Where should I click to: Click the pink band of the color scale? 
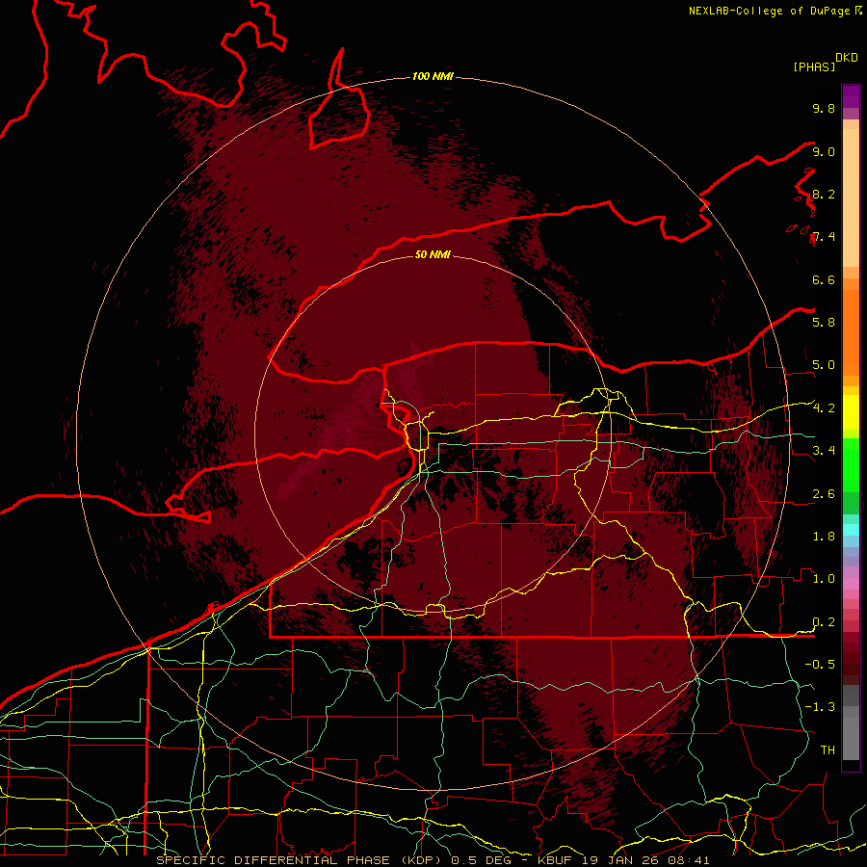click(x=851, y=584)
